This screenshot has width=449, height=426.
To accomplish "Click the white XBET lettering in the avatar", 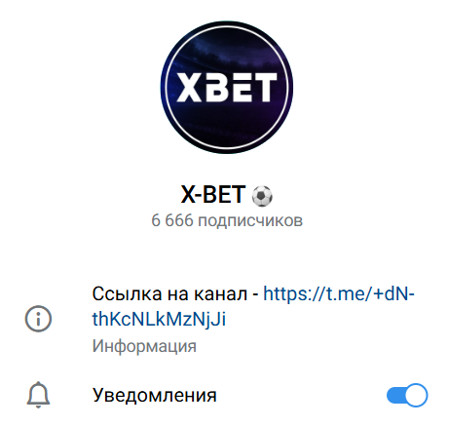I will (x=227, y=87).
